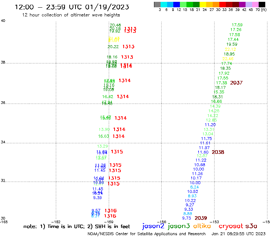270x237 pixels.
Task: Click the time label 2037
Action: (x=236, y=83)
